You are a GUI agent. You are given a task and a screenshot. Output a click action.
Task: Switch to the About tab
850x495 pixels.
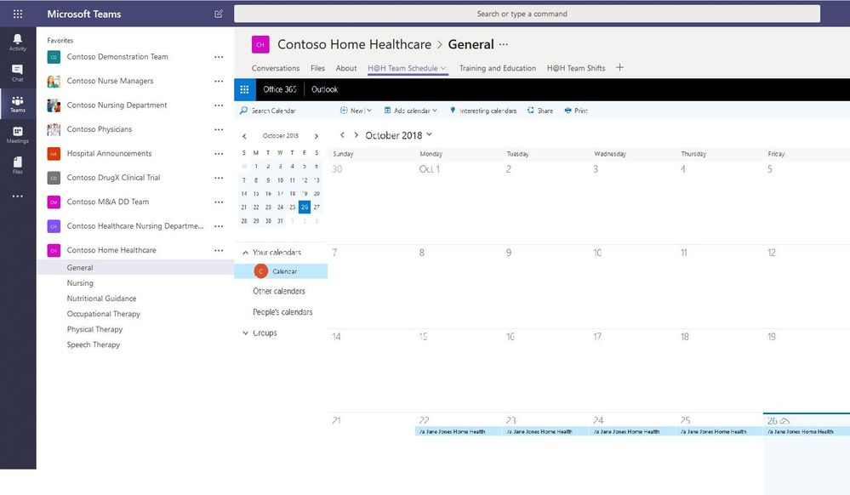[345, 68]
